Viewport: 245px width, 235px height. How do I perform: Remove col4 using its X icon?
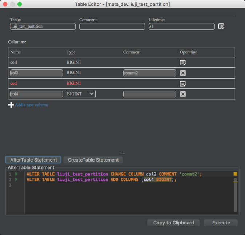coord(183,94)
